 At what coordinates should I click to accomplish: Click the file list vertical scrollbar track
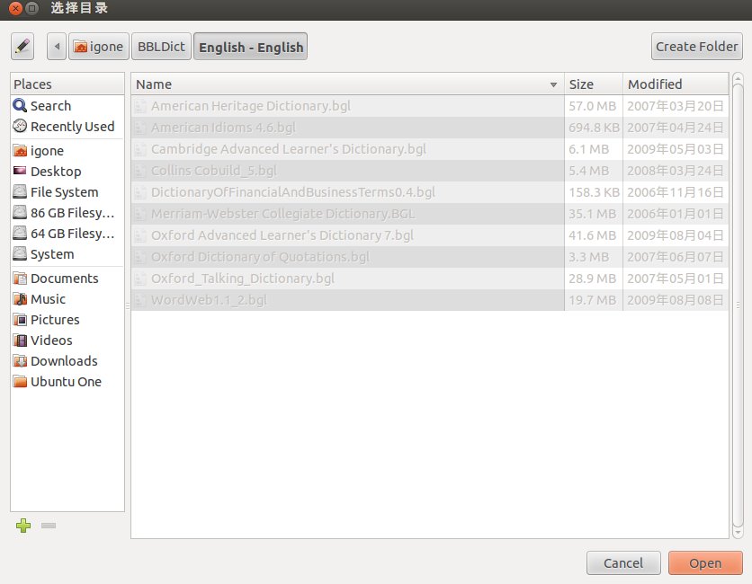coord(739,305)
